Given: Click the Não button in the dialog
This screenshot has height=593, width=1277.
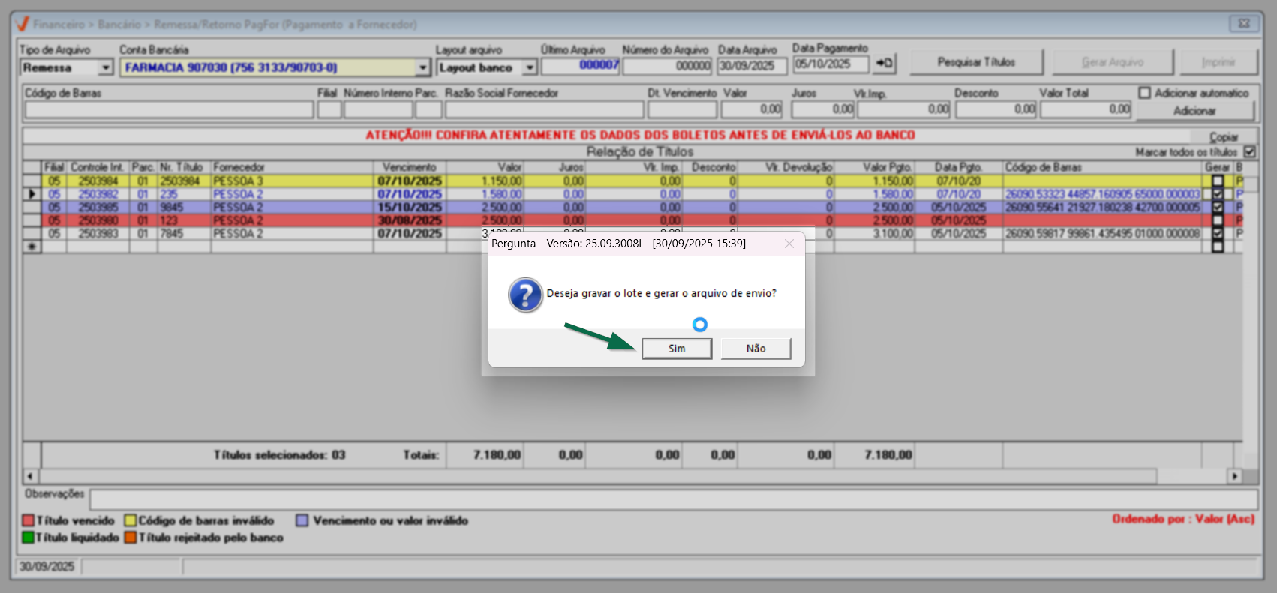Looking at the screenshot, I should [756, 349].
